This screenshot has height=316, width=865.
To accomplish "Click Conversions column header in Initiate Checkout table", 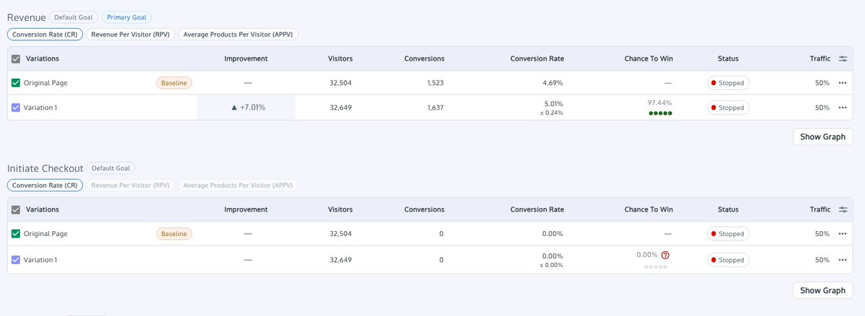I will 424,209.
